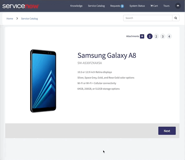Open the Tours menu
Viewport: 185px width, 160px height.
pyautogui.click(x=166, y=6)
